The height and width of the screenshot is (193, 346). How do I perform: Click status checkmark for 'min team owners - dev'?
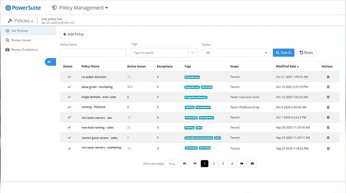click(69, 118)
